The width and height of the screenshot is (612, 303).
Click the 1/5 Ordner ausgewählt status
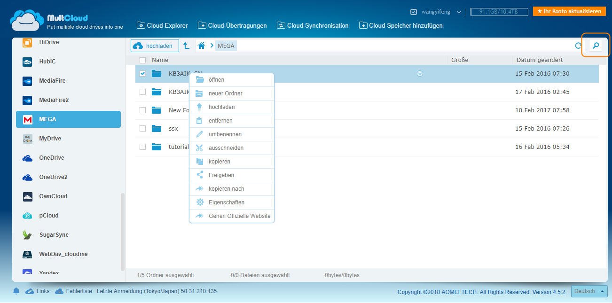[x=165, y=275]
